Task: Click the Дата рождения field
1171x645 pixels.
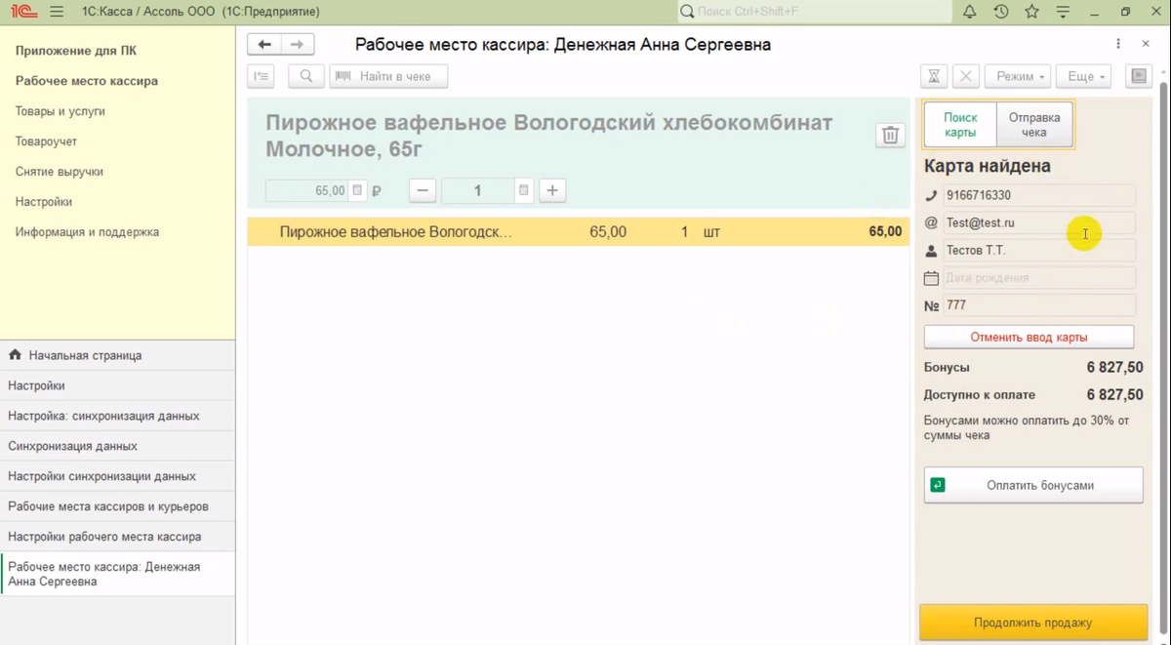Action: [1039, 278]
